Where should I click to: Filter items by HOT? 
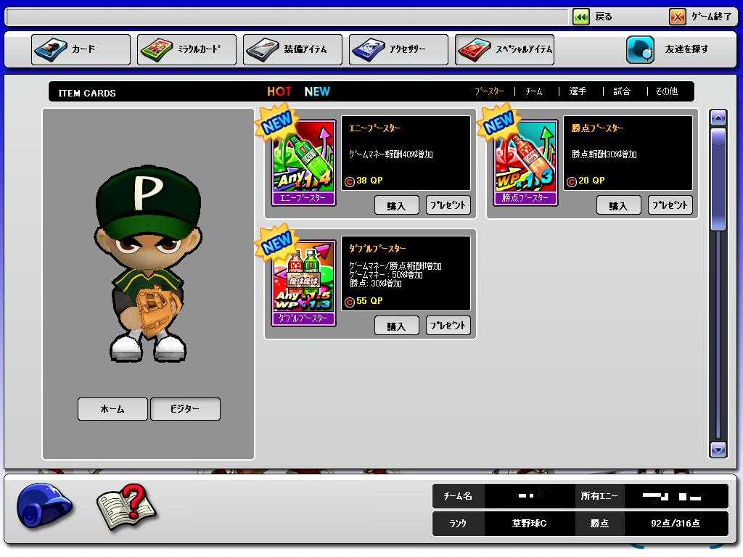[279, 91]
